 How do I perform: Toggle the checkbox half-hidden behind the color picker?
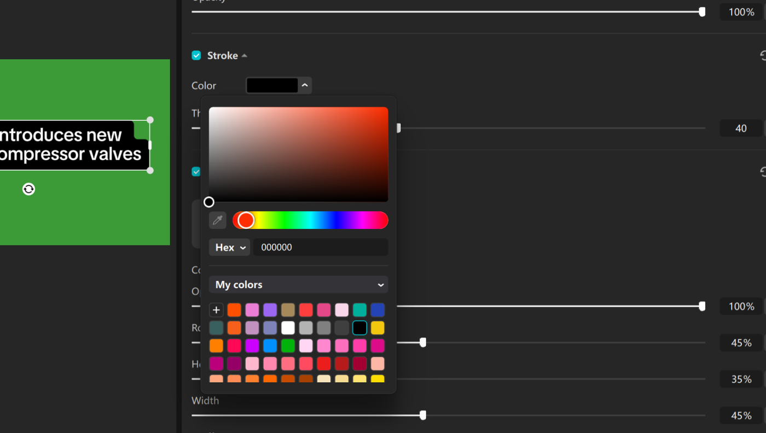(196, 172)
